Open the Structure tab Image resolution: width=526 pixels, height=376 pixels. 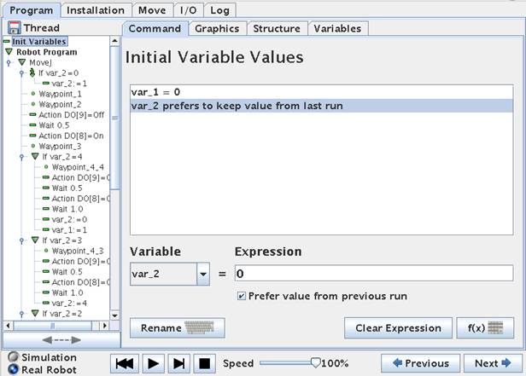pyautogui.click(x=277, y=28)
